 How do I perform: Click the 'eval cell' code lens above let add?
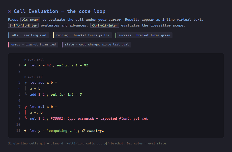pyautogui.click(x=34, y=77)
